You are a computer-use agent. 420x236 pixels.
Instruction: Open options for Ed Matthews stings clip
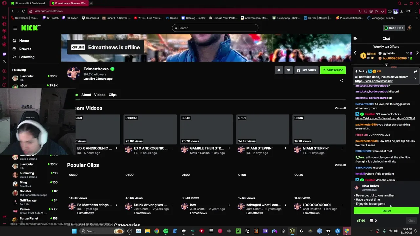(116, 205)
